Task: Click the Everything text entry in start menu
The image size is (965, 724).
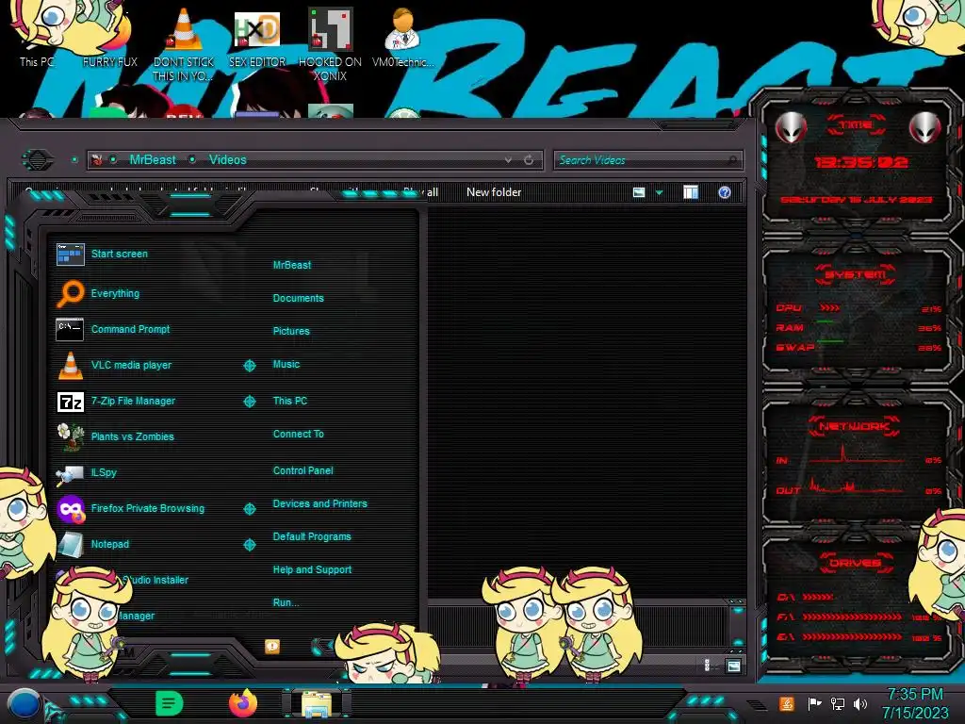Action: point(115,294)
